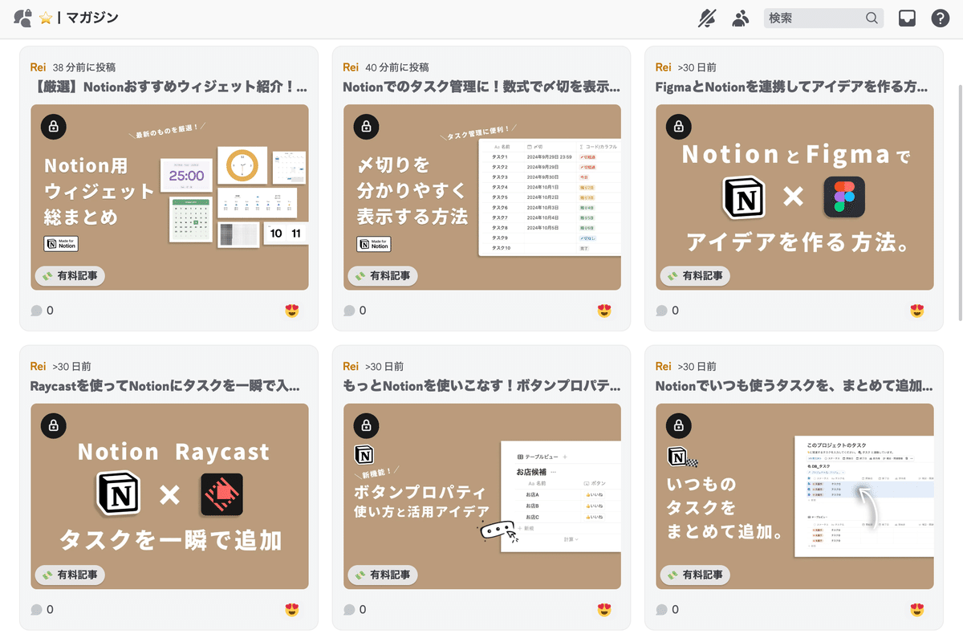Click comment bubble icon on the ウィジェット post
This screenshot has height=642, width=963.
pyautogui.click(x=36, y=311)
